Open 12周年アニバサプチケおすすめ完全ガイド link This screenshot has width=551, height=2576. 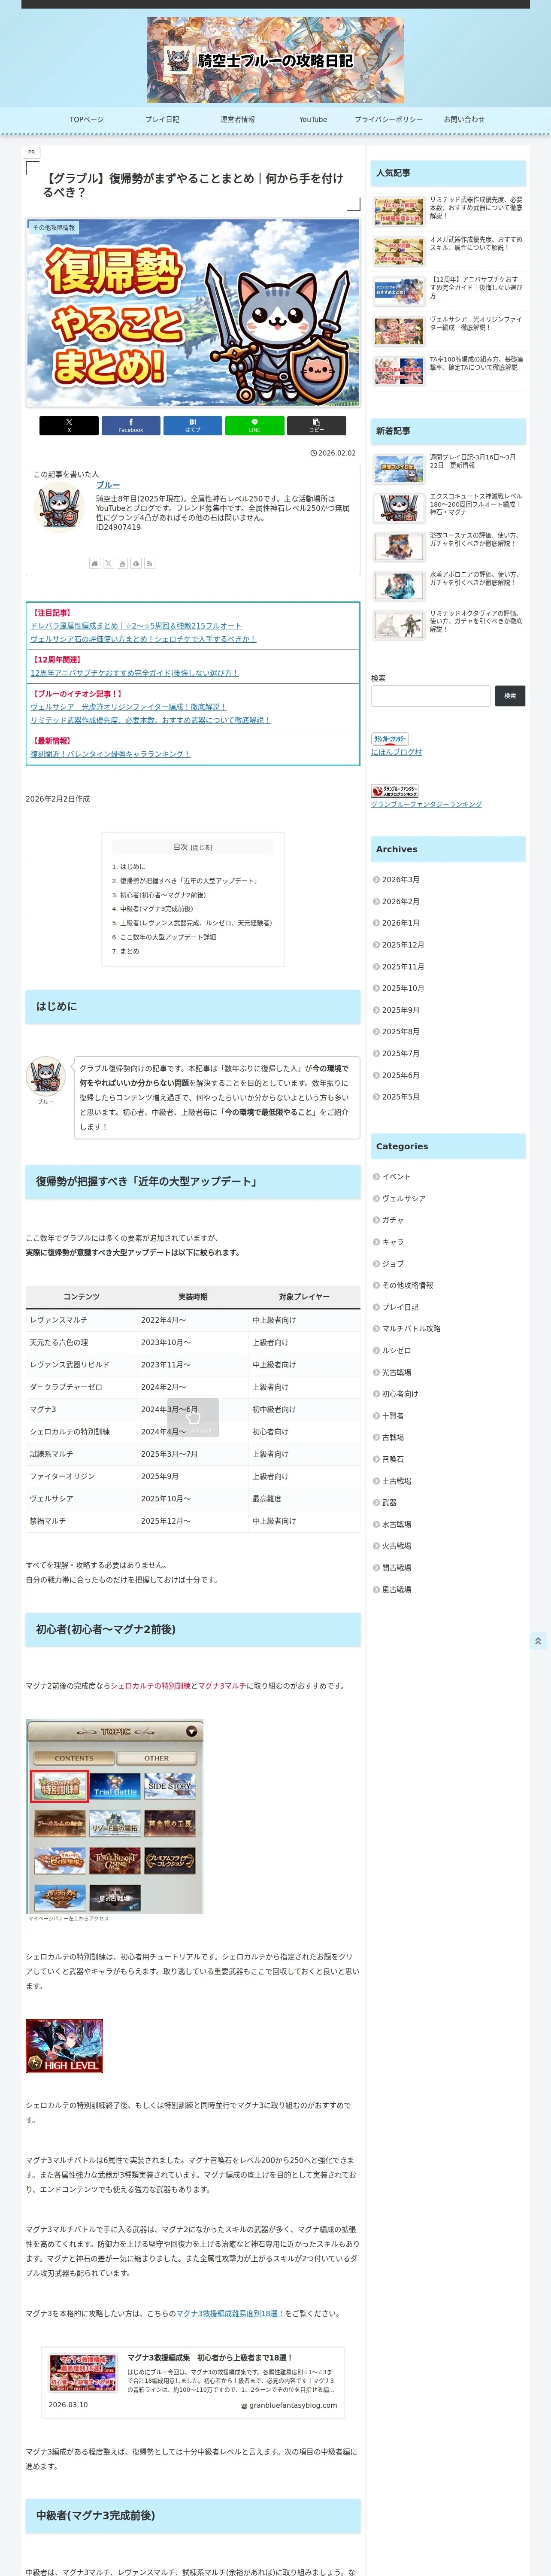[x=134, y=673]
